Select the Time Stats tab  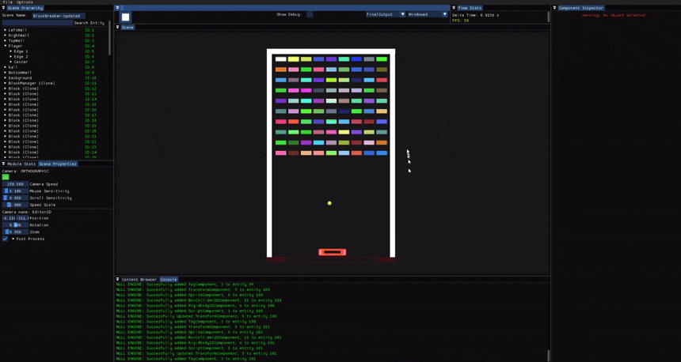click(x=470, y=8)
